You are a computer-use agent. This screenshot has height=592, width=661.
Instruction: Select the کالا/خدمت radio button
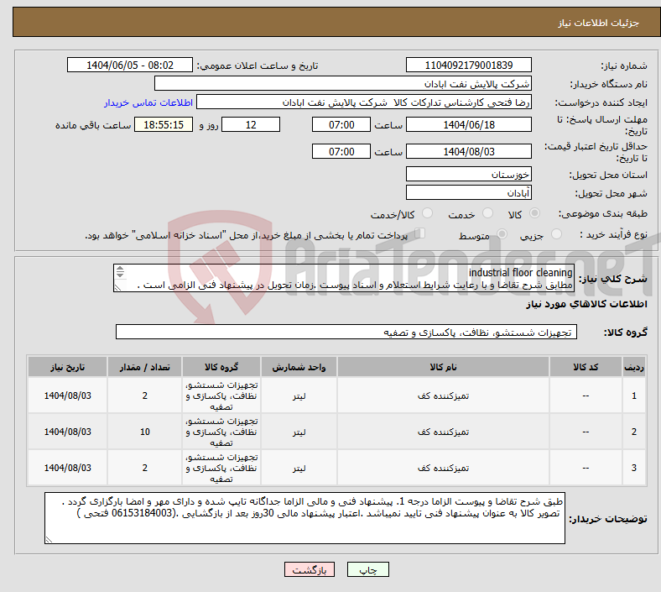pyautogui.click(x=427, y=213)
